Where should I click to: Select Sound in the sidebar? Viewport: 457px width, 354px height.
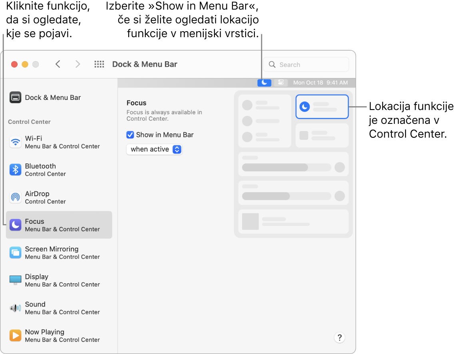(59, 308)
